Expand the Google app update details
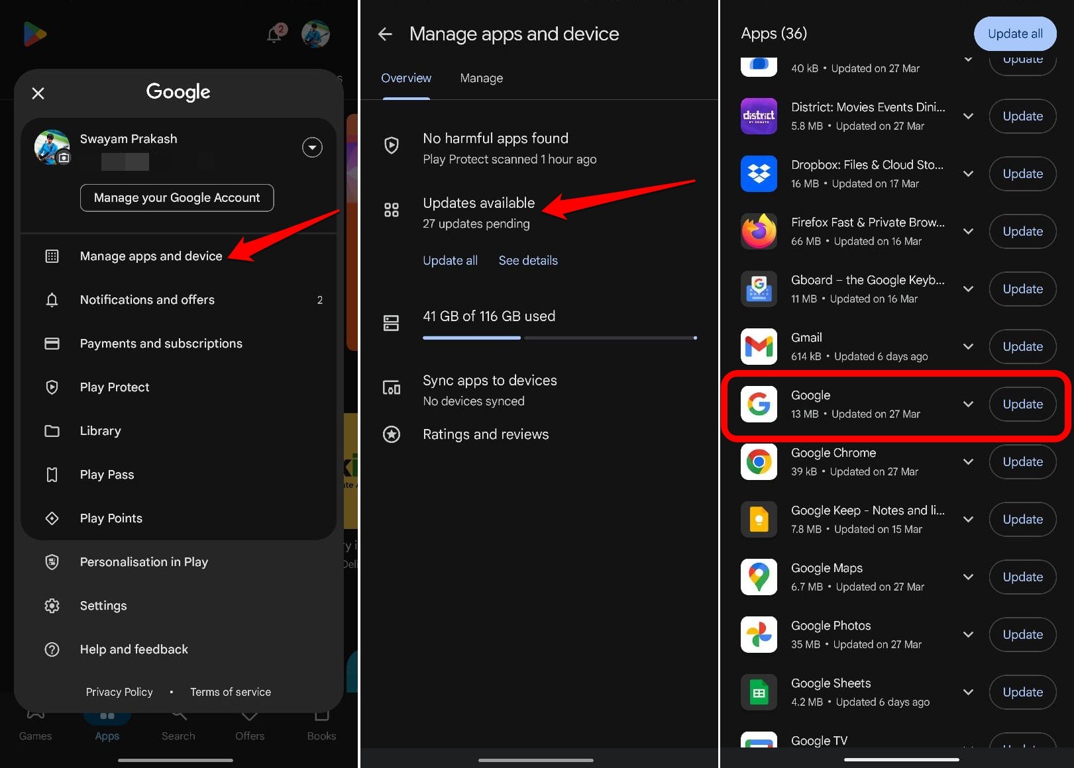The image size is (1074, 768). point(967,404)
